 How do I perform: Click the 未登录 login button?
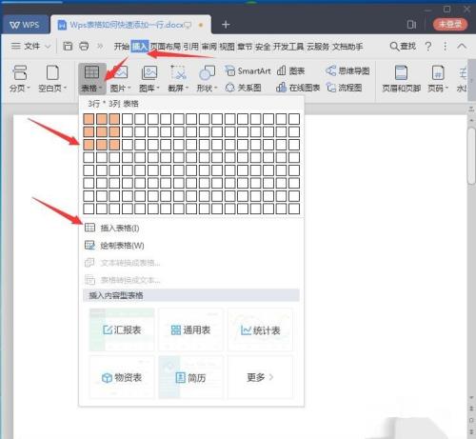point(450,25)
